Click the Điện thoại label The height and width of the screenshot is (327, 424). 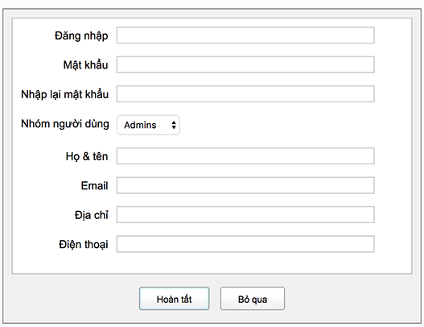pos(84,244)
